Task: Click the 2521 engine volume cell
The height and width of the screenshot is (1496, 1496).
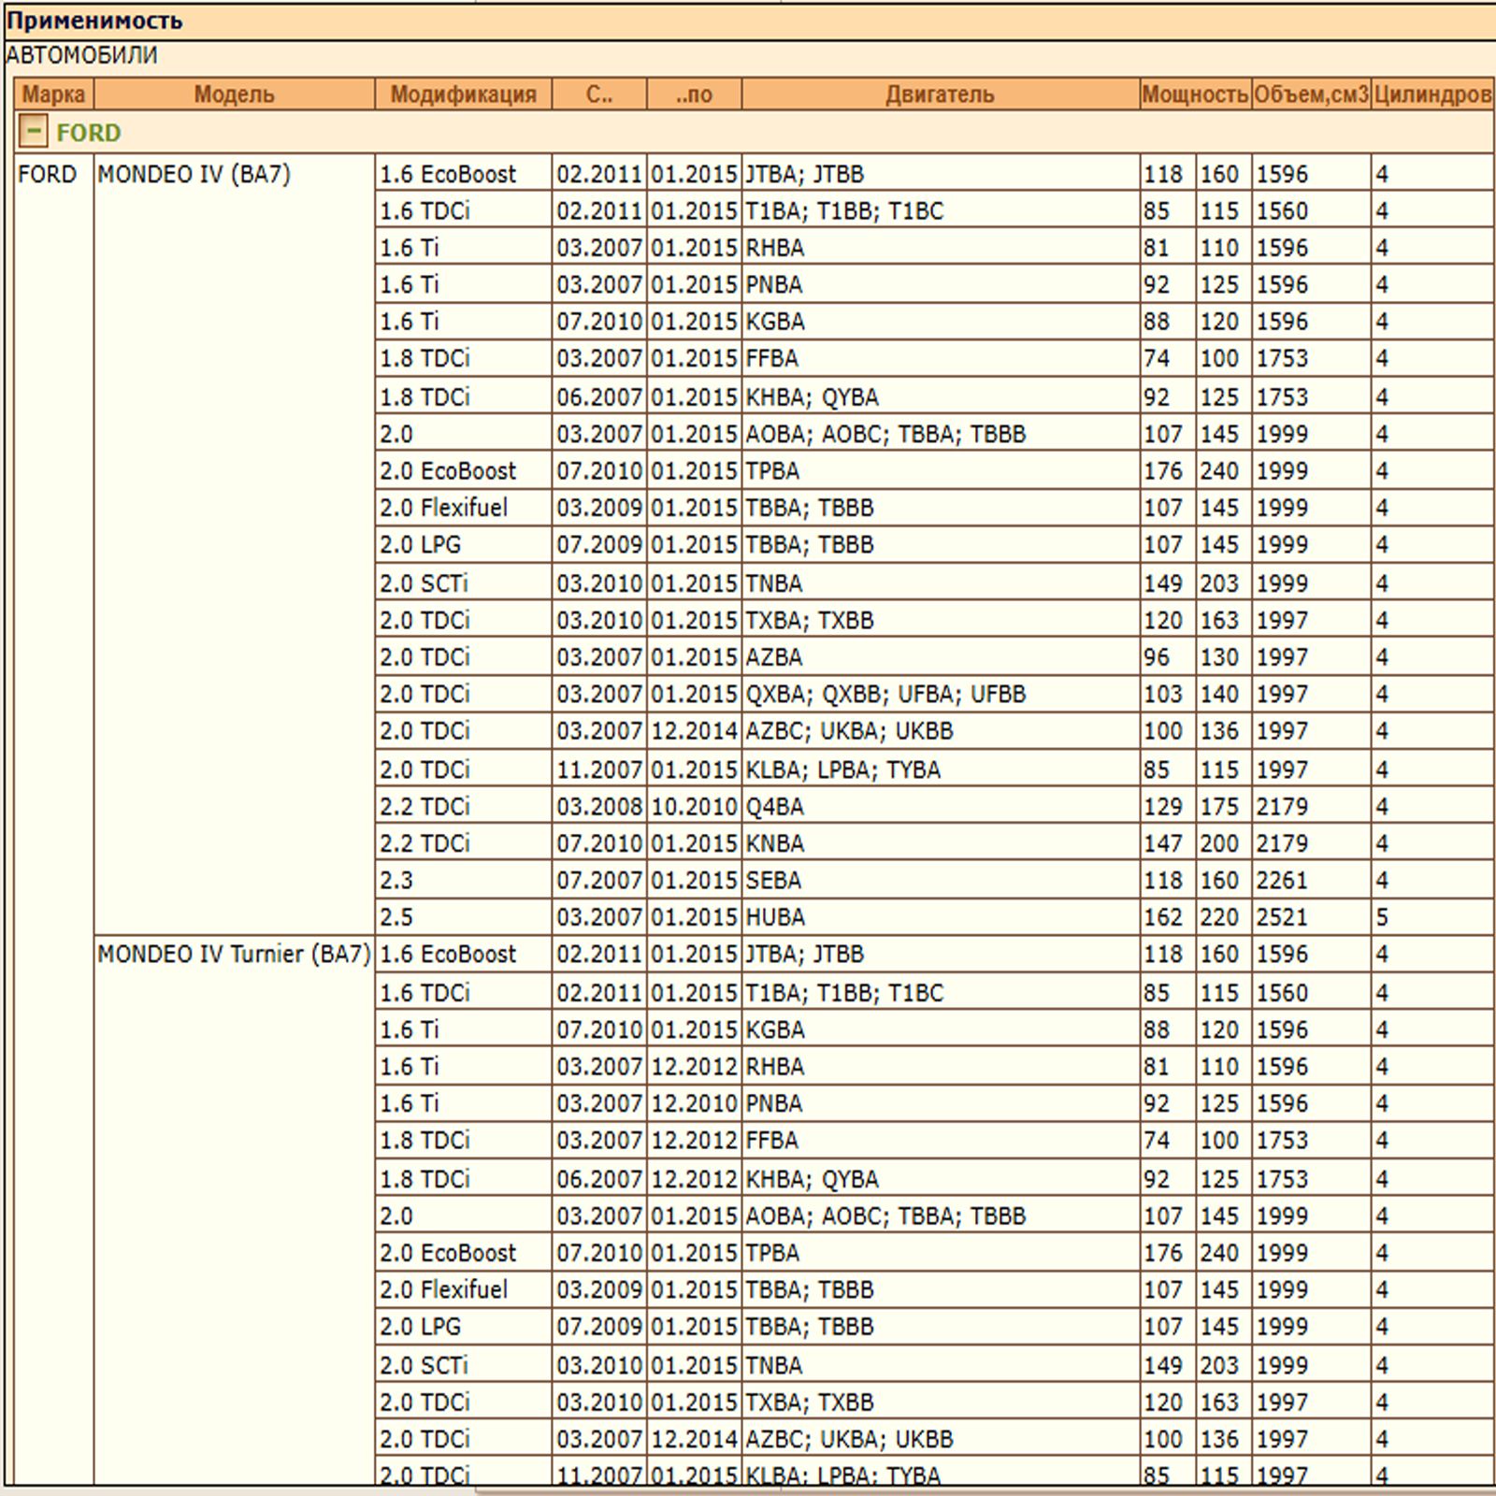Action: 1282,917
